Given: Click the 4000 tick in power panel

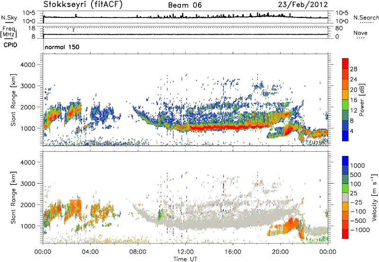Looking at the screenshot, I should tap(27, 65).
